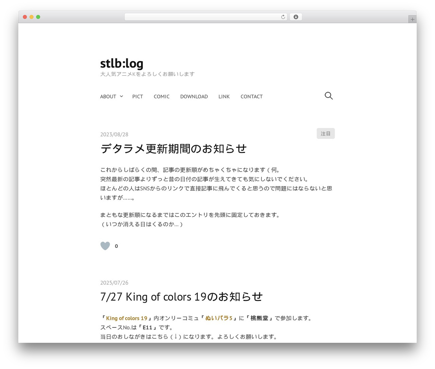Focus the browser address bar
This screenshot has width=435, height=369.
[x=206, y=17]
